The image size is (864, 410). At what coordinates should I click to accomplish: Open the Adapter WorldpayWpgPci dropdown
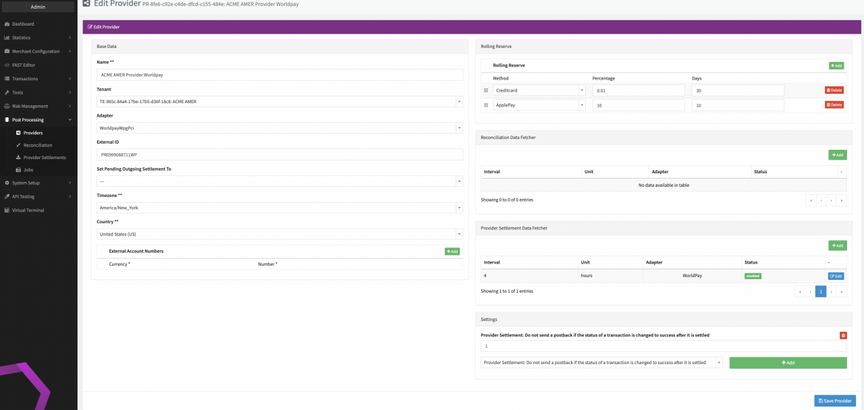[x=279, y=128]
